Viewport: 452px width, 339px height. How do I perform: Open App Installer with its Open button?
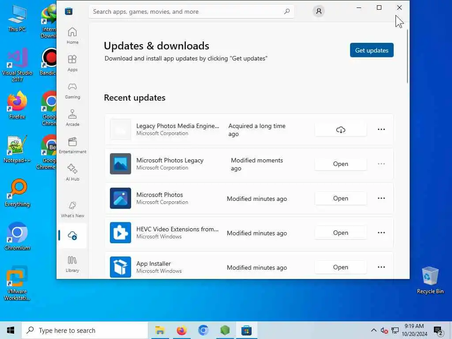[341, 267]
